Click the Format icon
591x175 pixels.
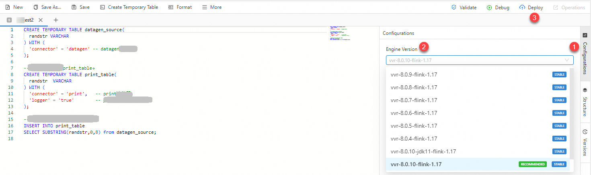click(x=171, y=7)
